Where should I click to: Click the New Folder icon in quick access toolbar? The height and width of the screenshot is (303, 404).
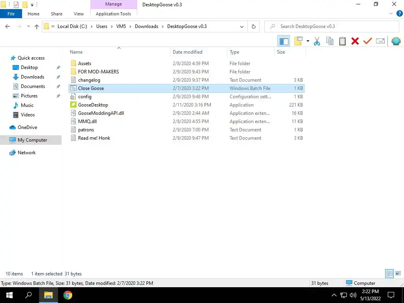25,5
